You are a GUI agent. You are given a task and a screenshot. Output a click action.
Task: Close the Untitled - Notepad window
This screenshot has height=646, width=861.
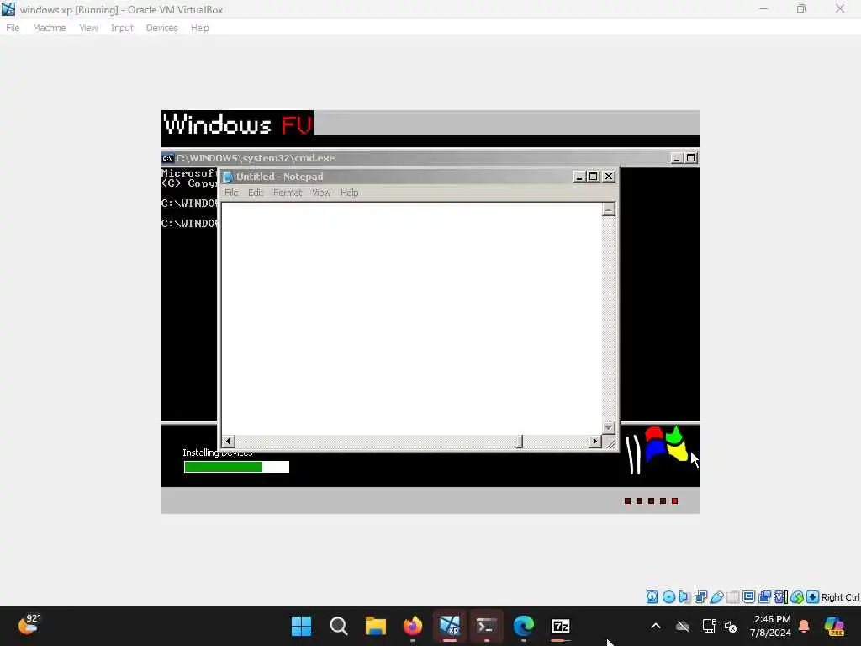tap(609, 177)
